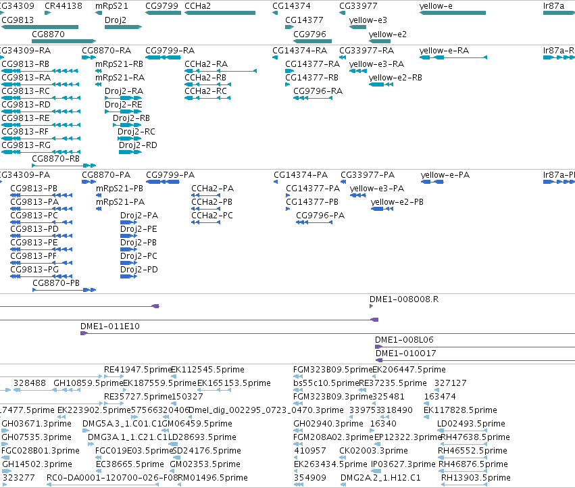Image resolution: width=575 pixels, height=488 pixels.
Task: Select EST DMG2A2_1.H12.C1
Action: (x=343, y=485)
